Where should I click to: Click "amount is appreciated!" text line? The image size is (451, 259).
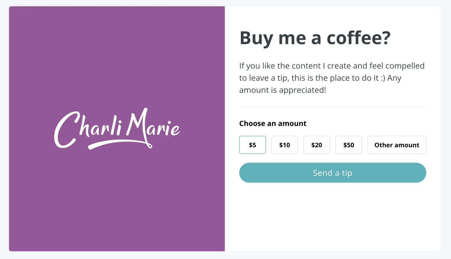point(283,90)
